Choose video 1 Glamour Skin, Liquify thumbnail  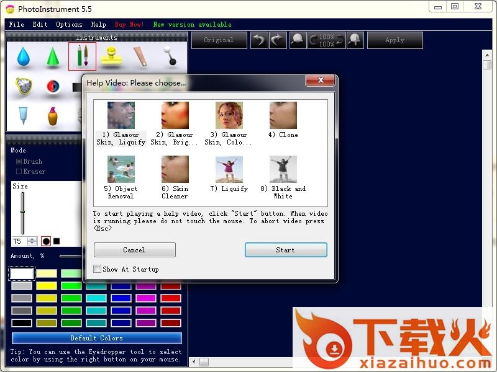point(121,115)
